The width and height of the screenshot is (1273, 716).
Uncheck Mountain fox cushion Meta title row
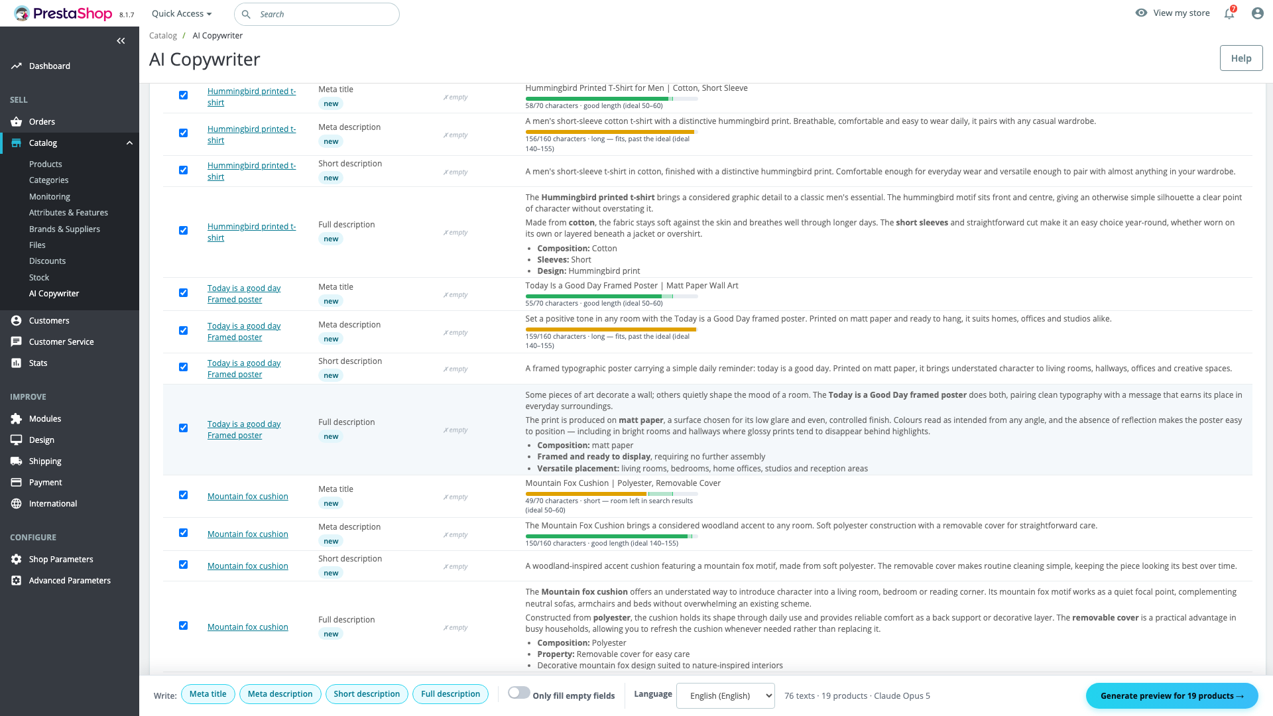[184, 495]
